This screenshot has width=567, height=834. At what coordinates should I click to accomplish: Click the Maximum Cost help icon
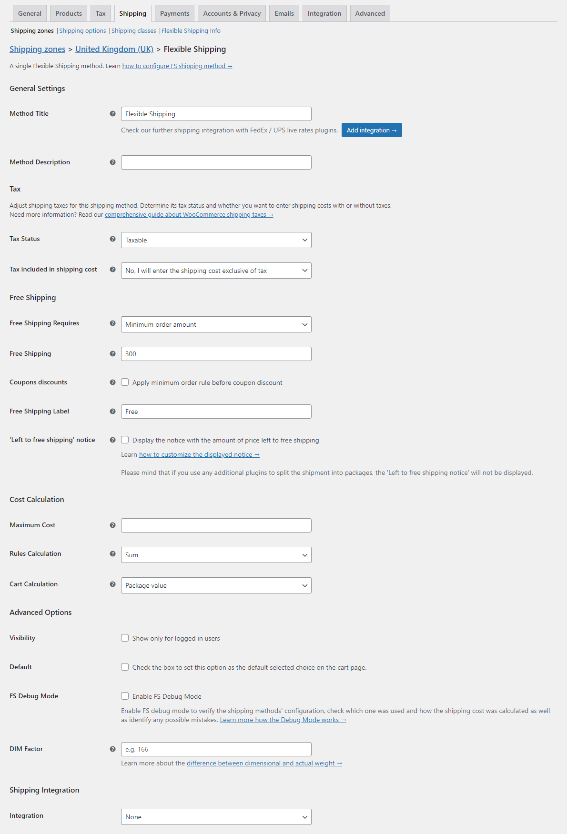113,525
